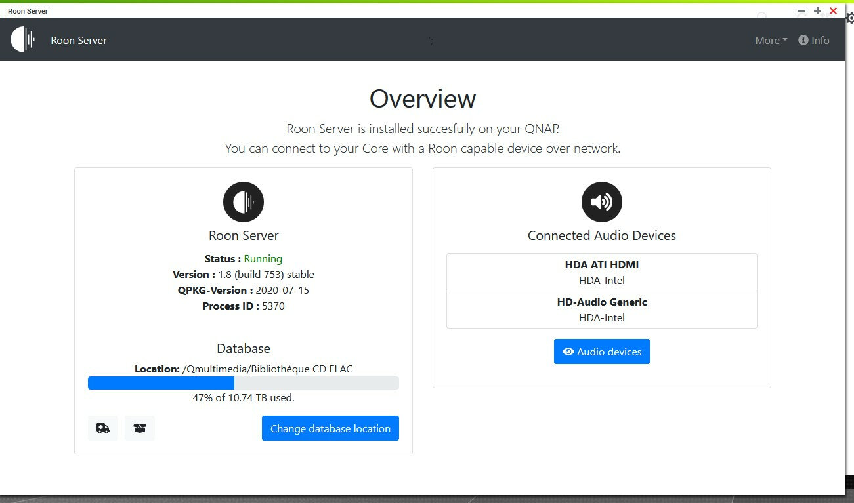Open the Info page from the navbar
This screenshot has width=854, height=503.
(814, 40)
